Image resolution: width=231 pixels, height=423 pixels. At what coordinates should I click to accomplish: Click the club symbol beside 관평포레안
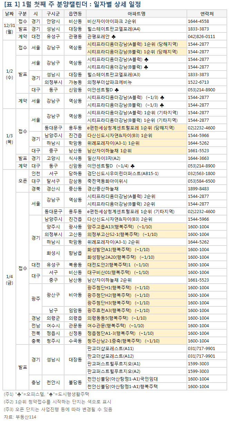point(114,36)
